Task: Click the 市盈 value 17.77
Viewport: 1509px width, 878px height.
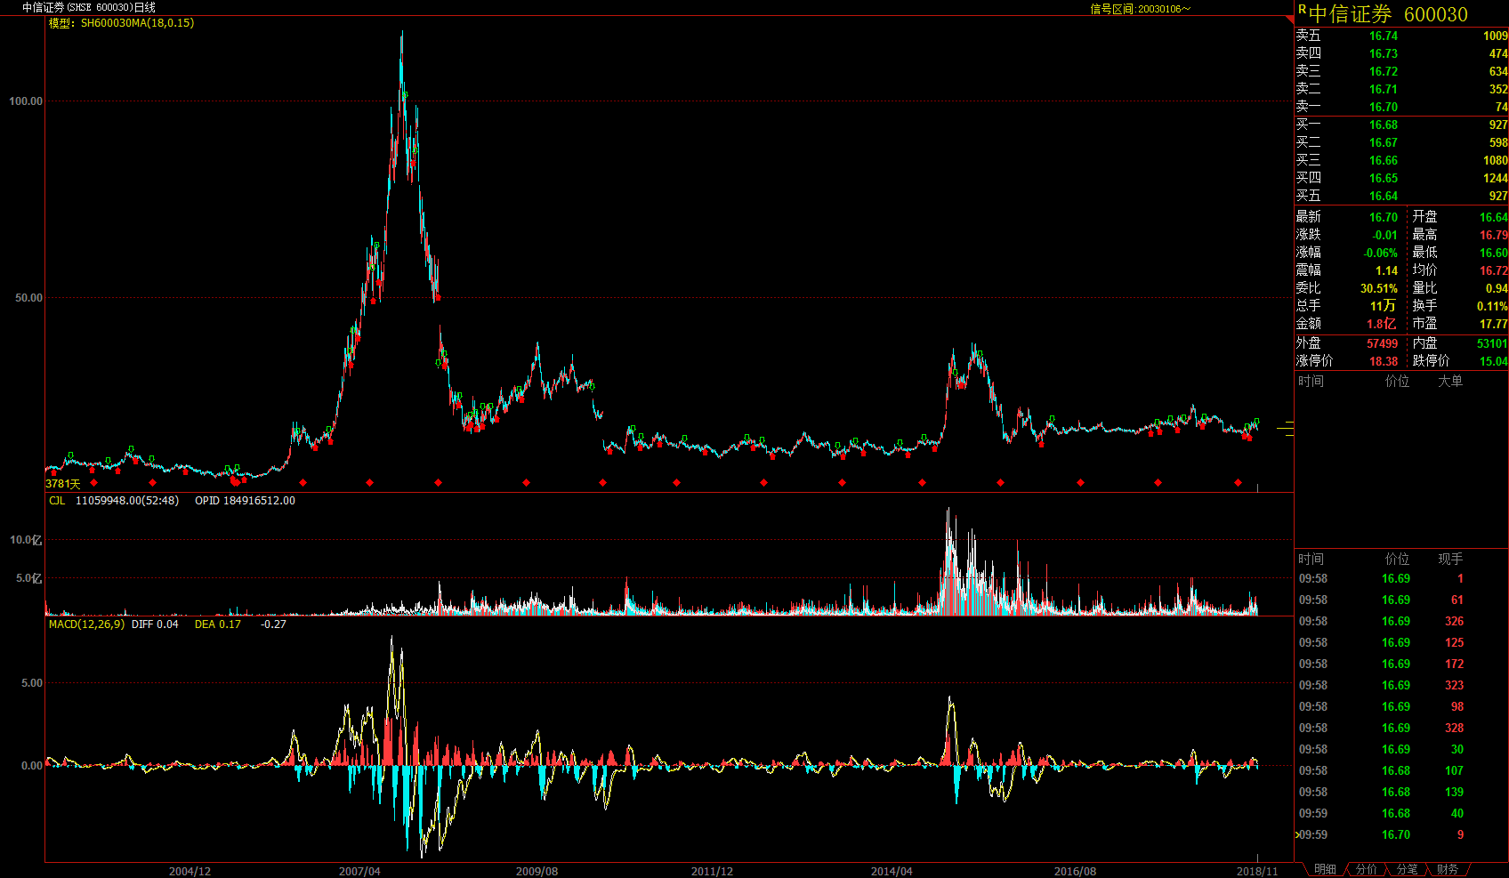Action: [x=1494, y=324]
